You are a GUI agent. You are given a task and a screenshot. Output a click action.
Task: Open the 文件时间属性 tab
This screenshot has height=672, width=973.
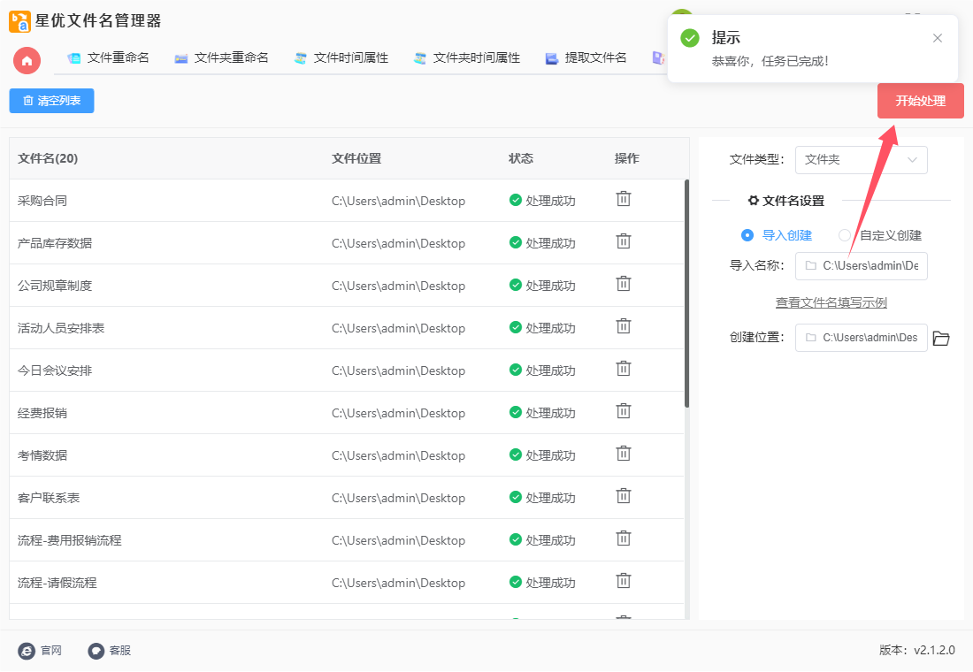[x=341, y=57]
